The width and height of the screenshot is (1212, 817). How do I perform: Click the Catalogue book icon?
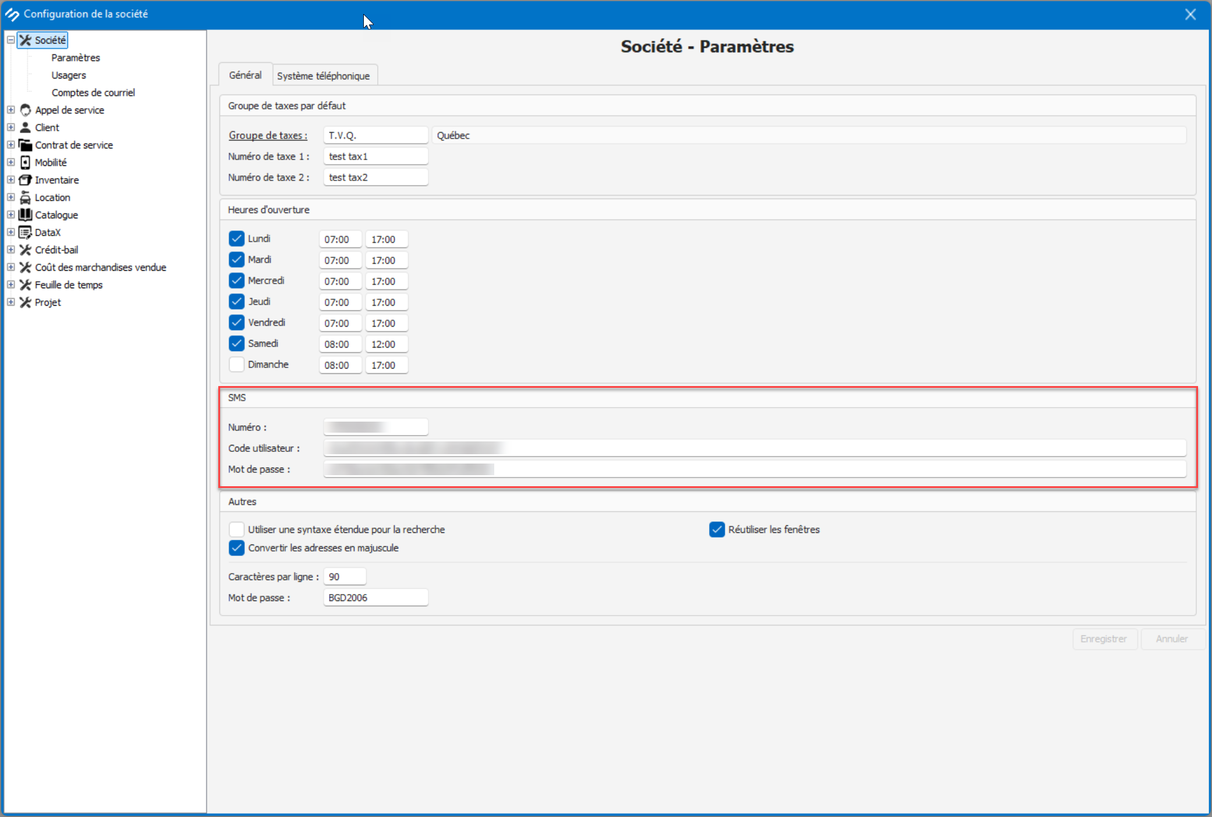[x=25, y=215]
